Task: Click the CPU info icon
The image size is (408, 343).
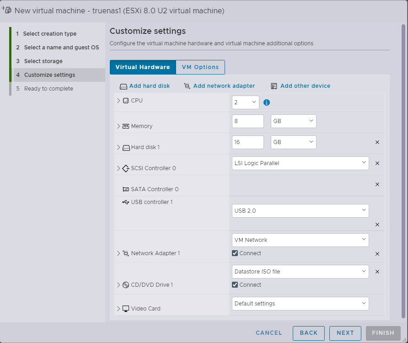Action: click(x=267, y=102)
